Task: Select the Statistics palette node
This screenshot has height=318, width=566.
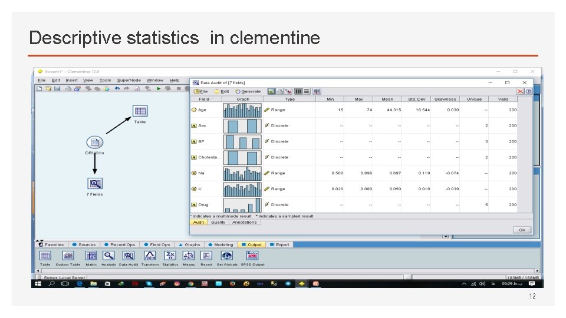Action: [x=170, y=256]
